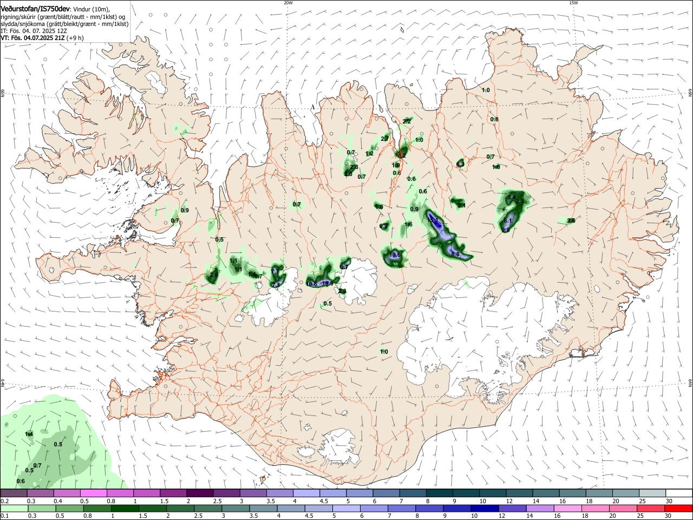The height and width of the screenshot is (520, 693).
Task: Click the '2.1' precipitation value on the map
Action: click(x=462, y=205)
